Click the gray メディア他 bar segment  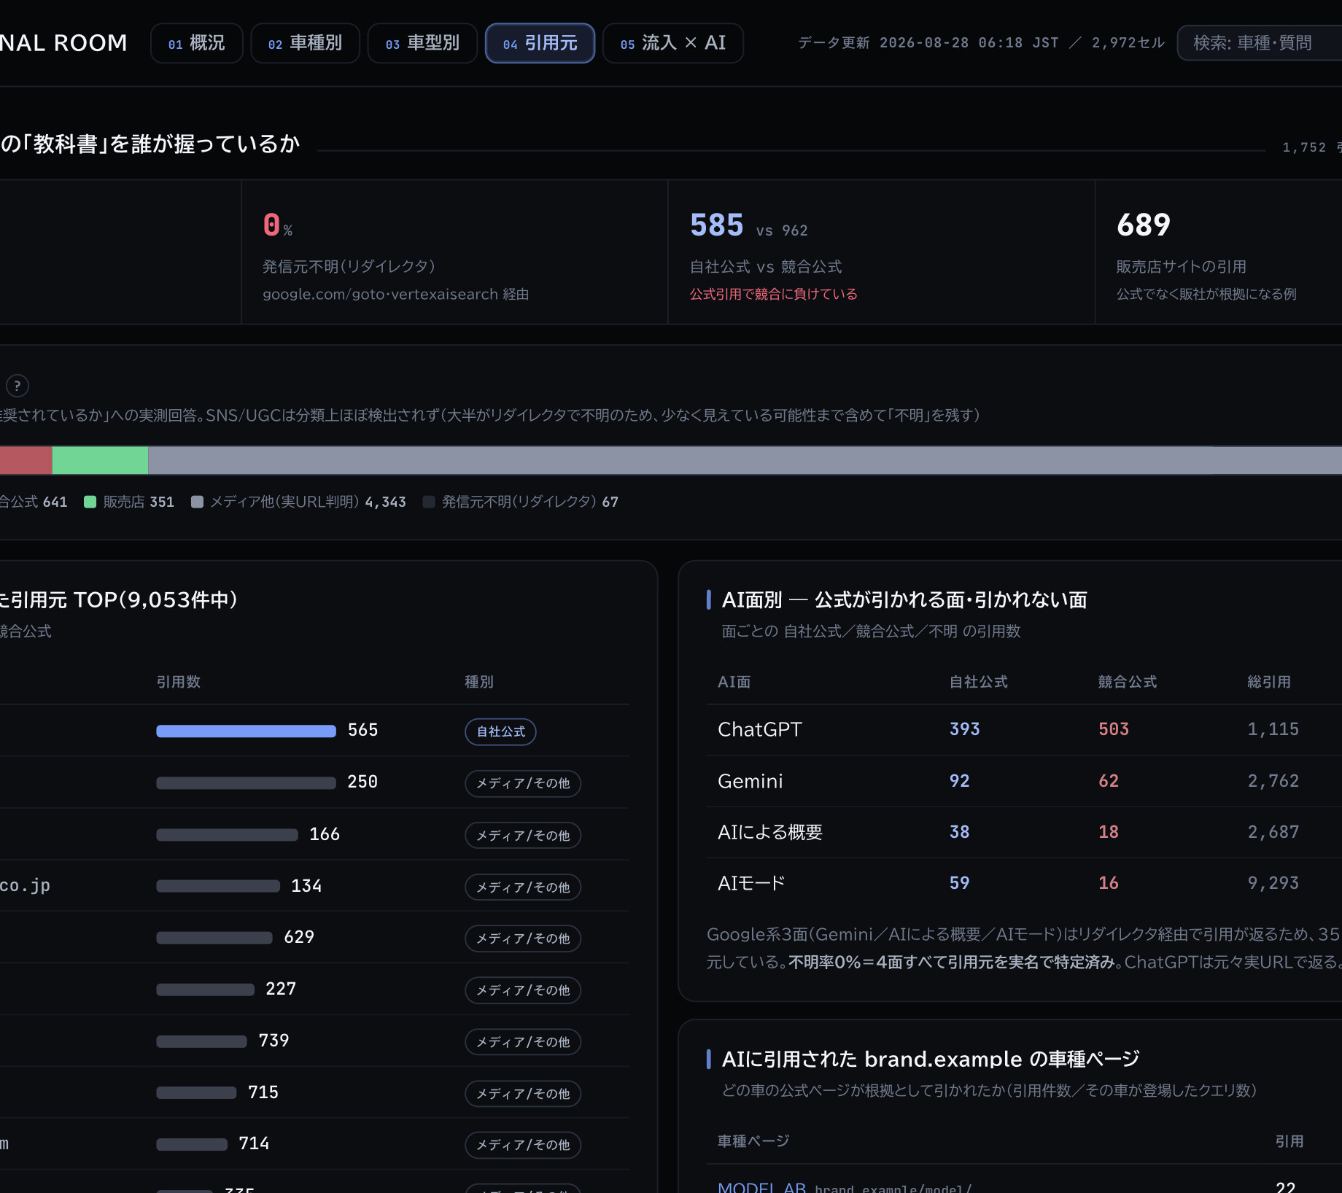745,460
